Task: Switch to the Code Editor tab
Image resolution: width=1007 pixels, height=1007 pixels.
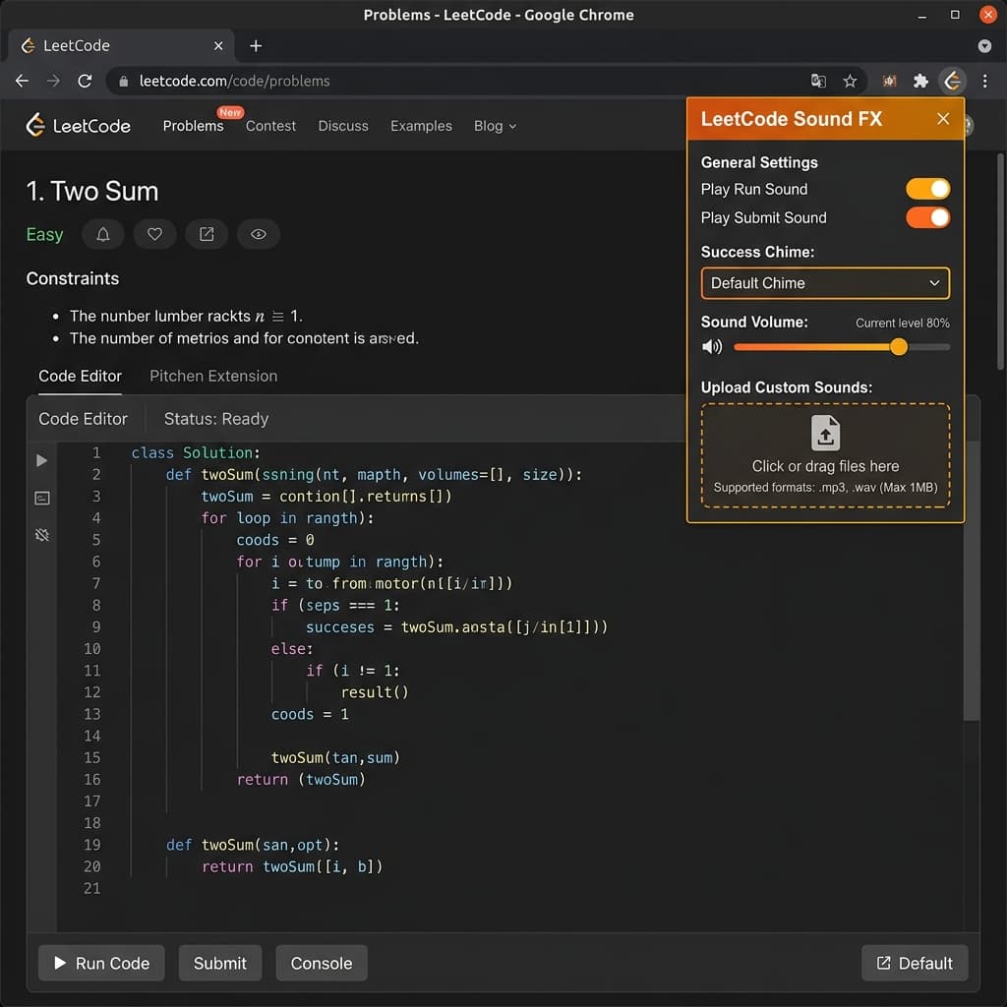Action: point(81,377)
